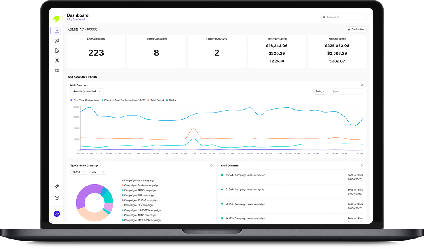Open the Campaigns megaphone icon in sidebar

57,40
